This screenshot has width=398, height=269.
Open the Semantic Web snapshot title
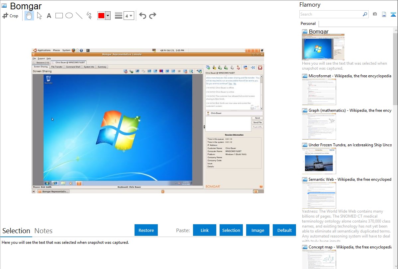(x=350, y=179)
